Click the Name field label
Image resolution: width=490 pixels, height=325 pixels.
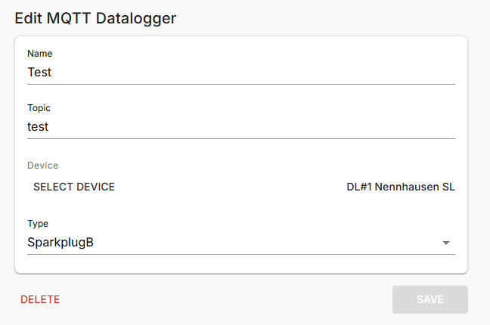(x=40, y=54)
